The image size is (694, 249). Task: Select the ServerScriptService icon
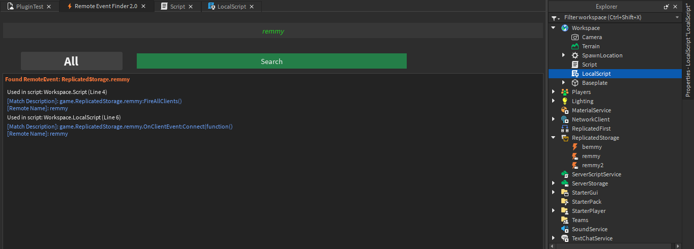click(x=564, y=174)
